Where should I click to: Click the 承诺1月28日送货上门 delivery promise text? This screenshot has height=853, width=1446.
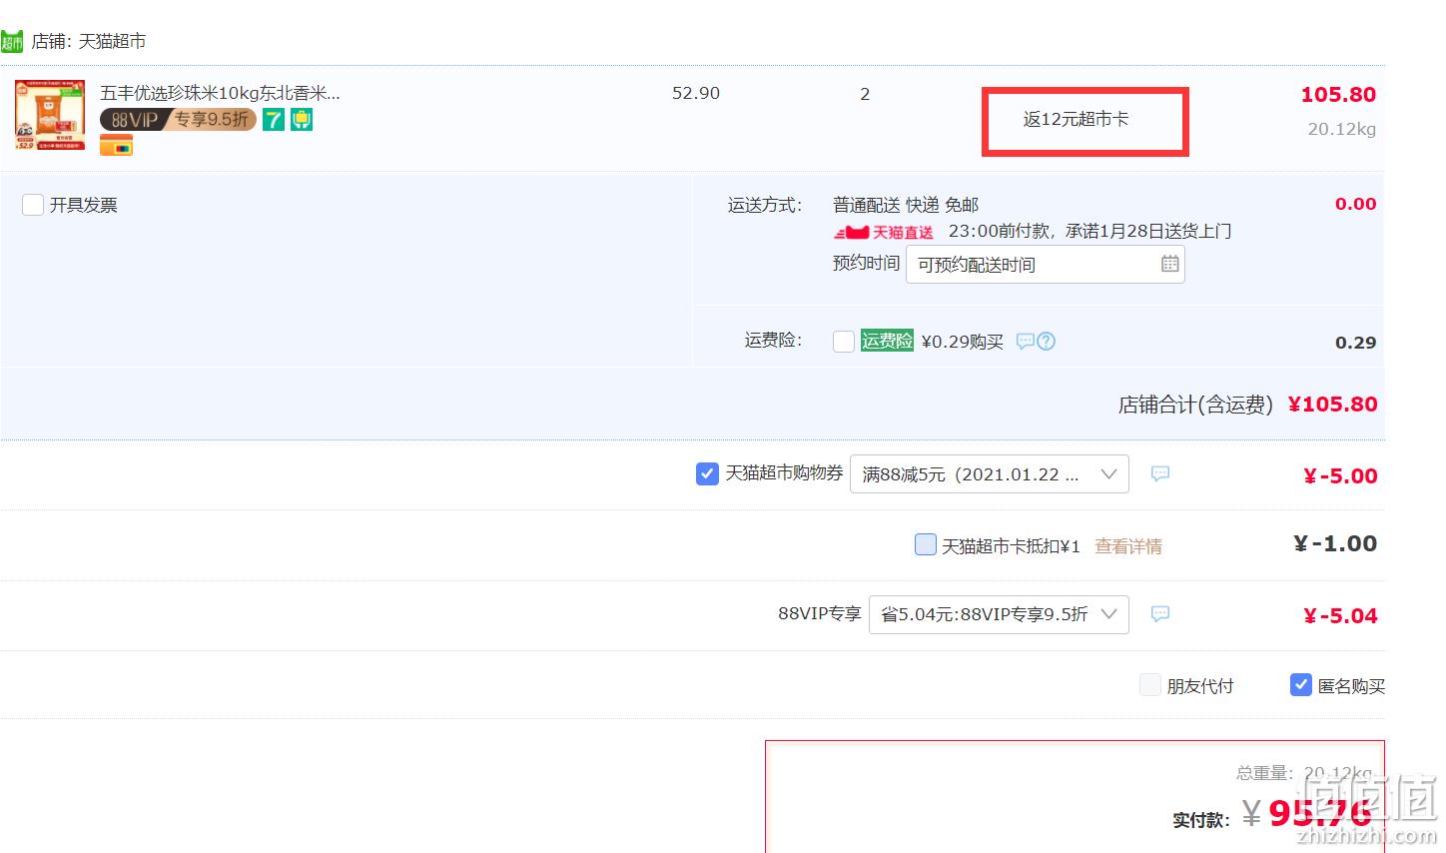pos(1147,232)
